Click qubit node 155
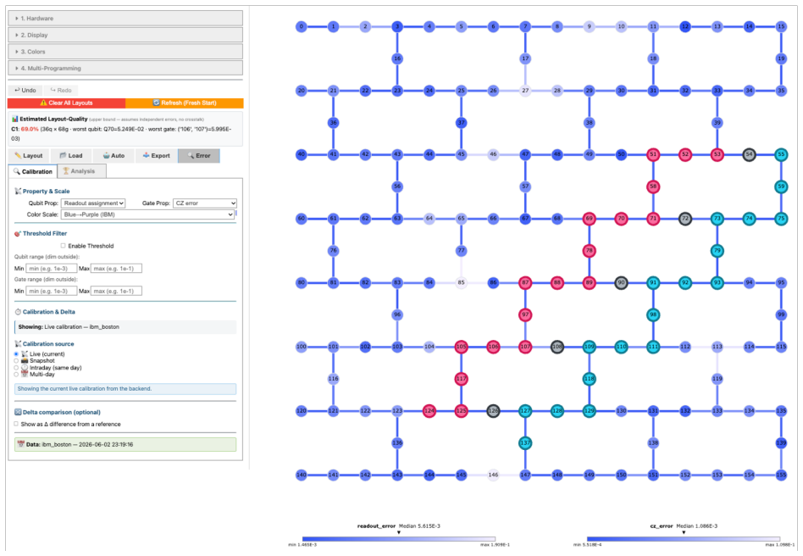The image size is (803, 556). tap(781, 475)
